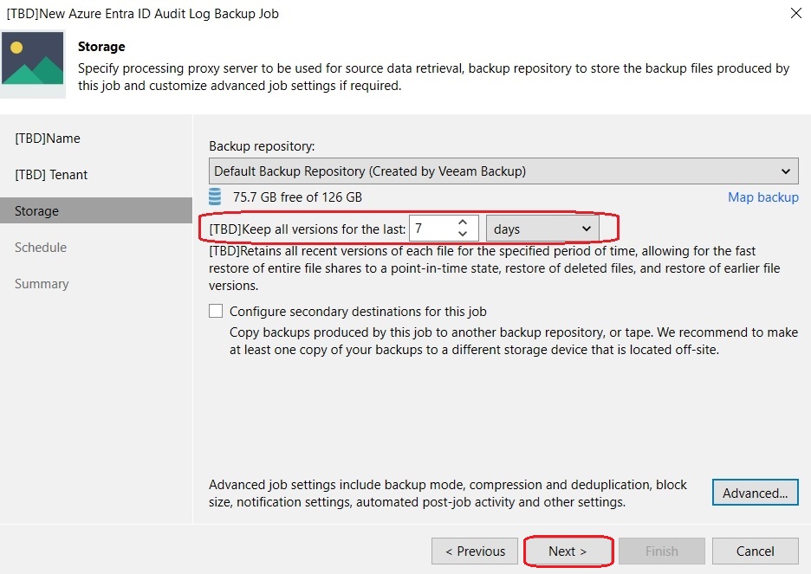The width and height of the screenshot is (811, 574).
Task: Jump to the Summary step
Action: pos(42,284)
